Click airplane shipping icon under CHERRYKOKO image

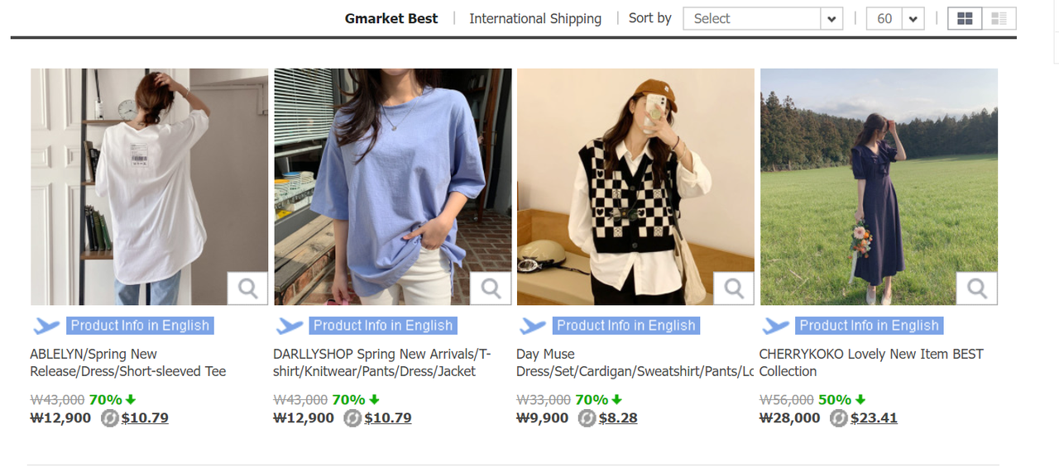775,326
